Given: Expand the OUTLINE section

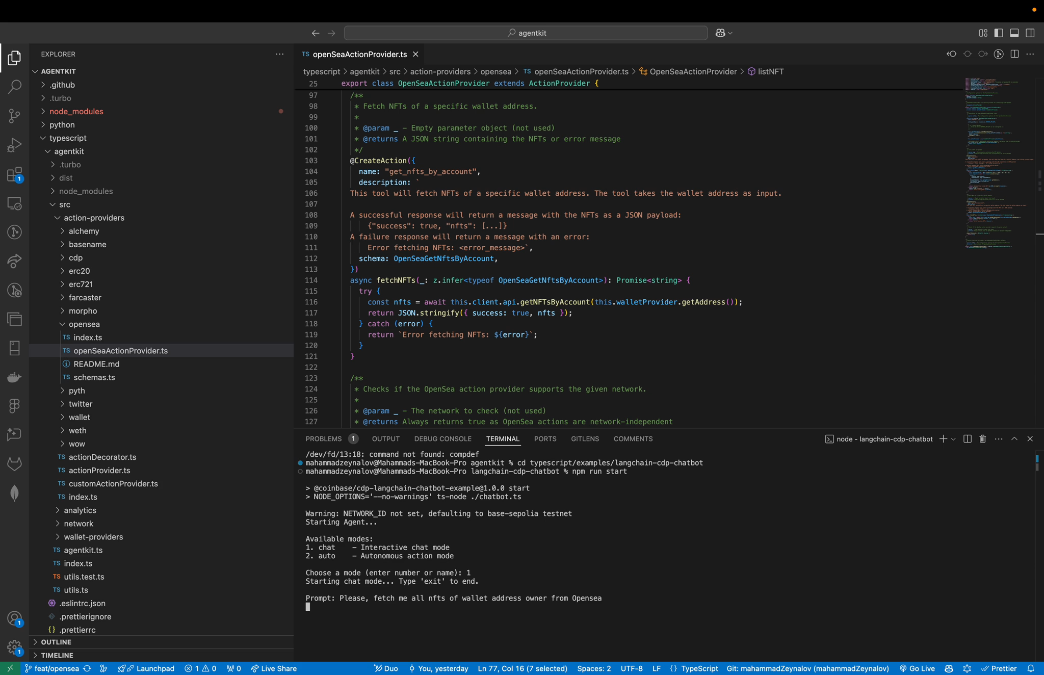Looking at the screenshot, I should (161, 642).
